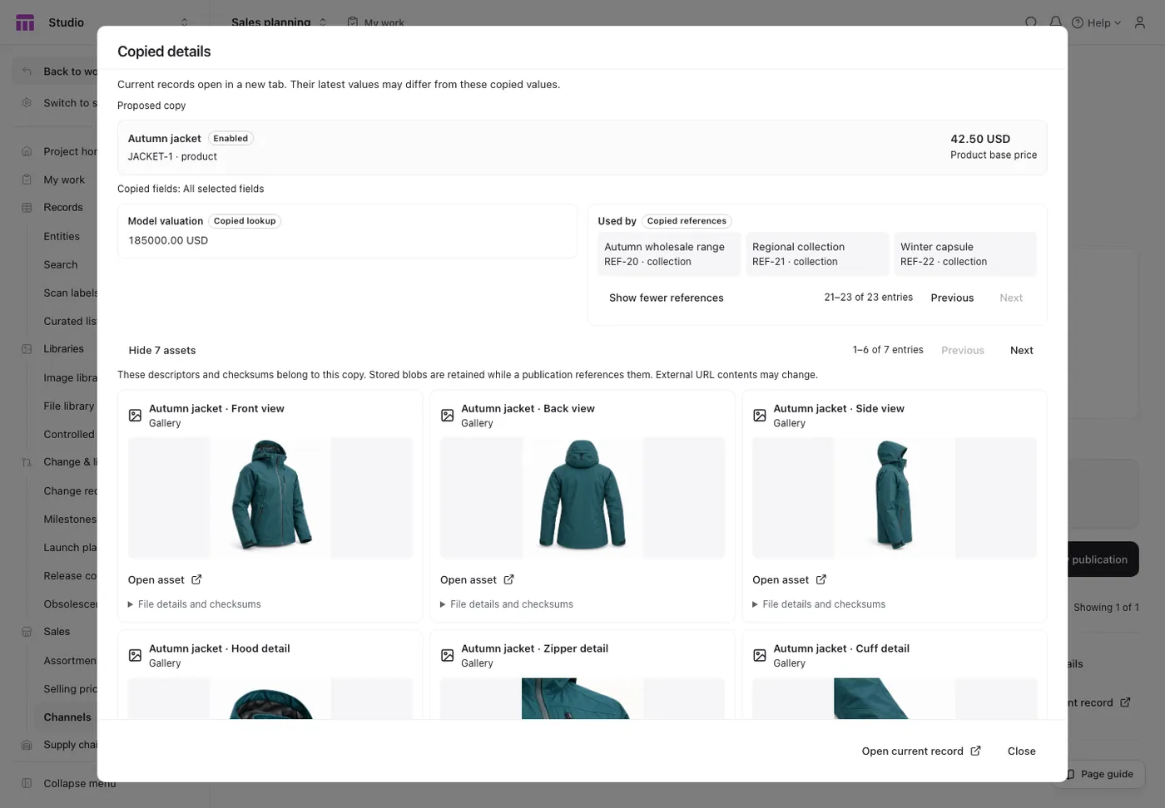Close the Copied details dialog

tap(1022, 751)
